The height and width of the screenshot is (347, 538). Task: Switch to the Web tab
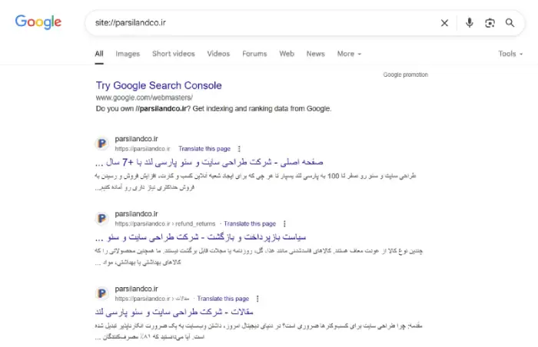pos(287,54)
